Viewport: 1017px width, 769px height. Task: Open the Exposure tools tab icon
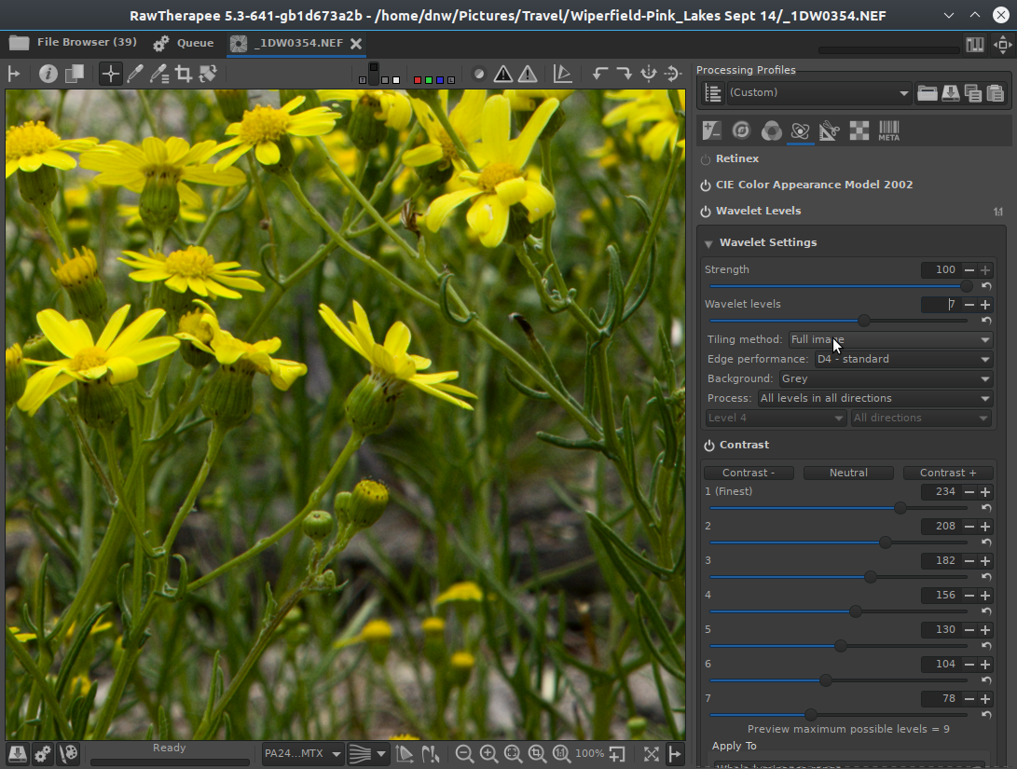[x=712, y=131]
